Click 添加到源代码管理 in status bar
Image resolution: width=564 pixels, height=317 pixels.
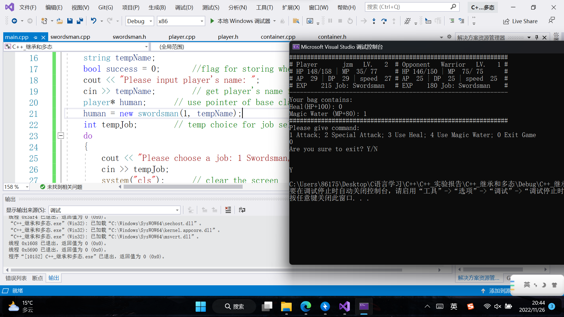(x=496, y=291)
